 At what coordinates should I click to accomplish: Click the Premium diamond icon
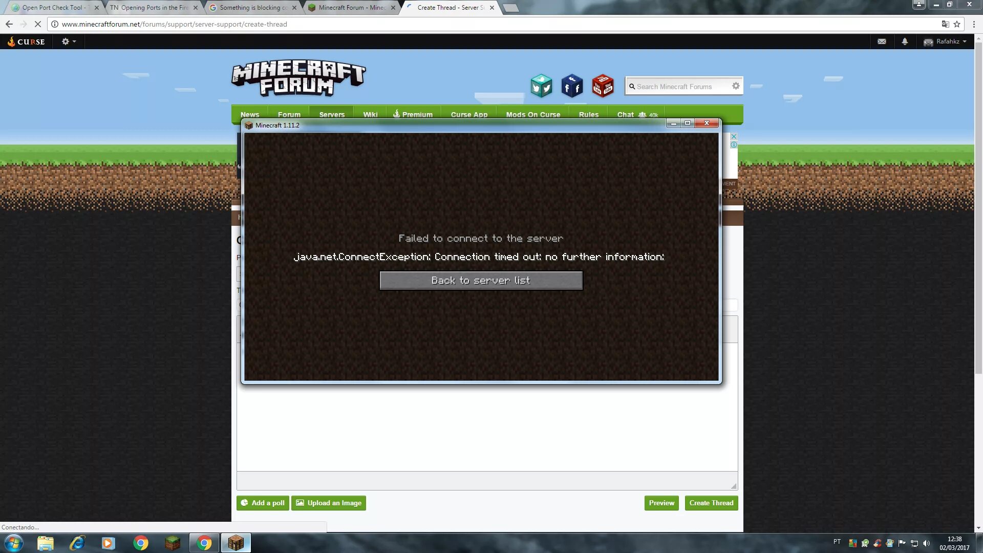[396, 114]
